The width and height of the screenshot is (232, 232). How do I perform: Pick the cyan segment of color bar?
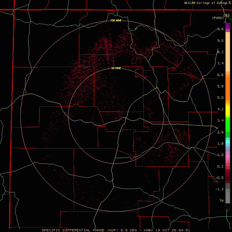click(x=228, y=142)
